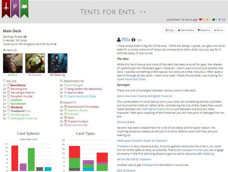Click the 'Main Deck' heading
228x172 pixels.
[12, 31]
